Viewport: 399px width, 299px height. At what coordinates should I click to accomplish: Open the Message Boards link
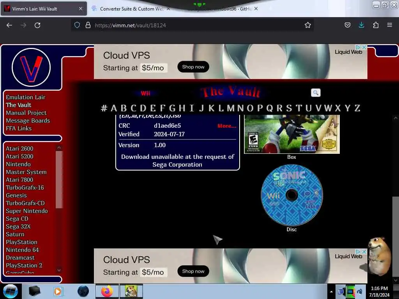point(28,121)
